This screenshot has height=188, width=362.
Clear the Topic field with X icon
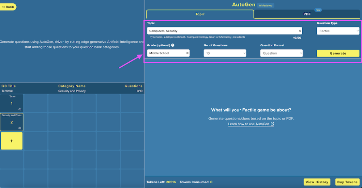300,31
